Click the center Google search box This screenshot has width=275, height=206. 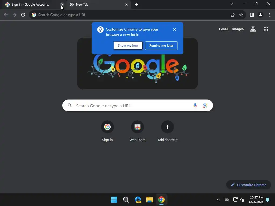pos(137,105)
